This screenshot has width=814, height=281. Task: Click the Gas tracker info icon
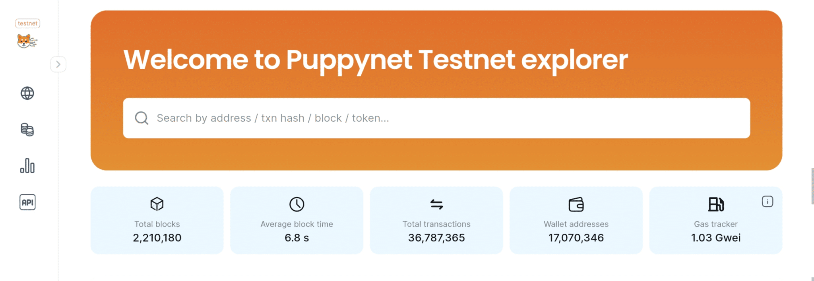tap(767, 202)
